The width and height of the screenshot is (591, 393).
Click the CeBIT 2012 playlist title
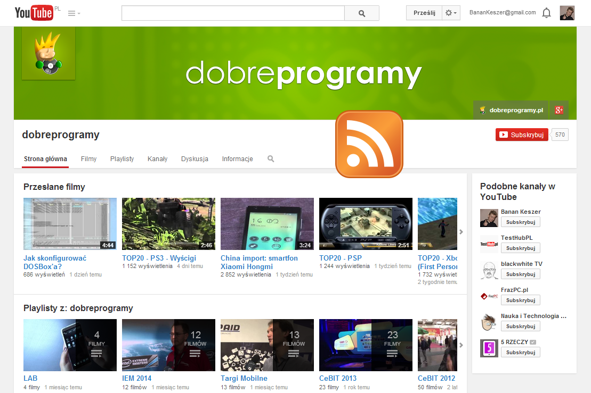click(436, 378)
